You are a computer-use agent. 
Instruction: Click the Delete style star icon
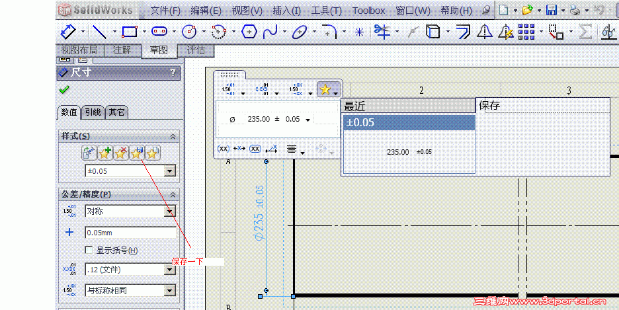click(x=121, y=153)
